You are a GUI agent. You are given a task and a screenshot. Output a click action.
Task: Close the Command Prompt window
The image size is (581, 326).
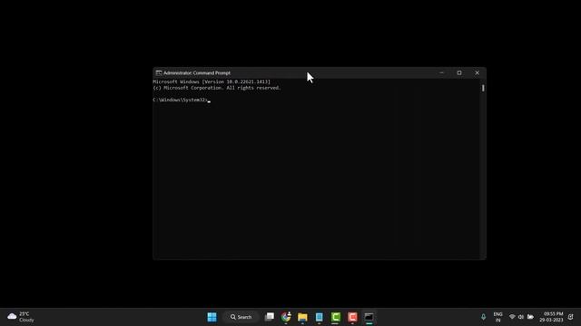click(x=477, y=72)
